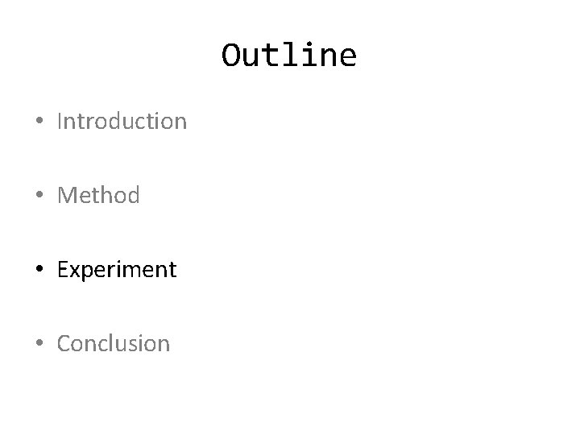The width and height of the screenshot is (580, 435).
Task: Click the capital O in Outline
Action: click(230, 56)
